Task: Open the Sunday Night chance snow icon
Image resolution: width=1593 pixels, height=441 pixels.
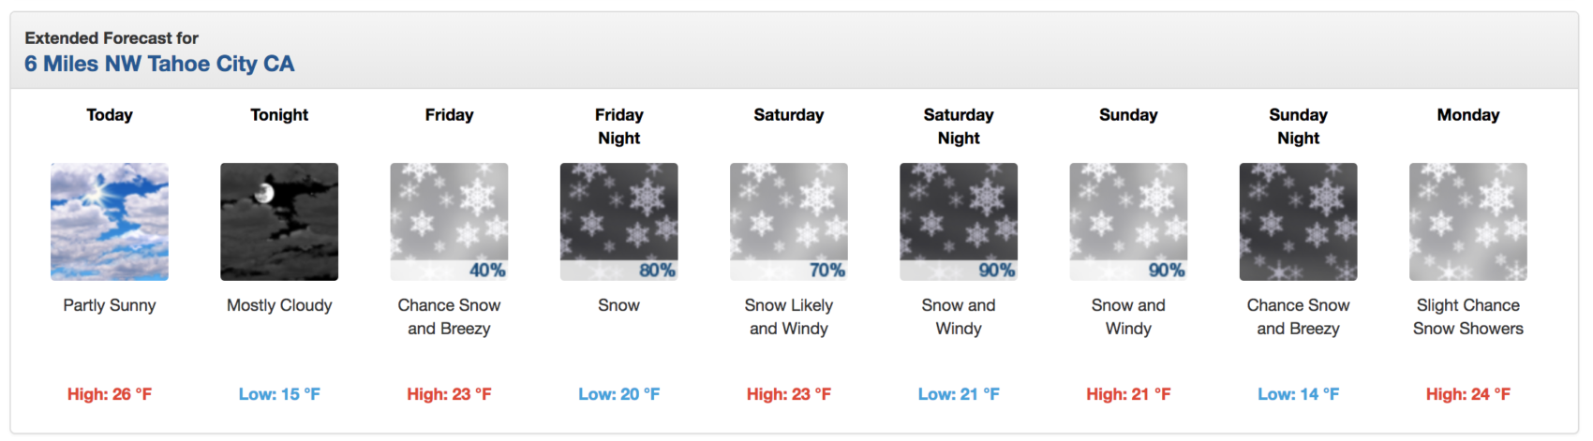Action: [x=1298, y=222]
